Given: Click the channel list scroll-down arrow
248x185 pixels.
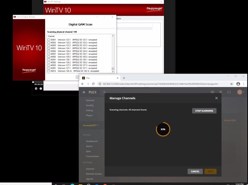Looking at the screenshot, I should tap(113, 71).
